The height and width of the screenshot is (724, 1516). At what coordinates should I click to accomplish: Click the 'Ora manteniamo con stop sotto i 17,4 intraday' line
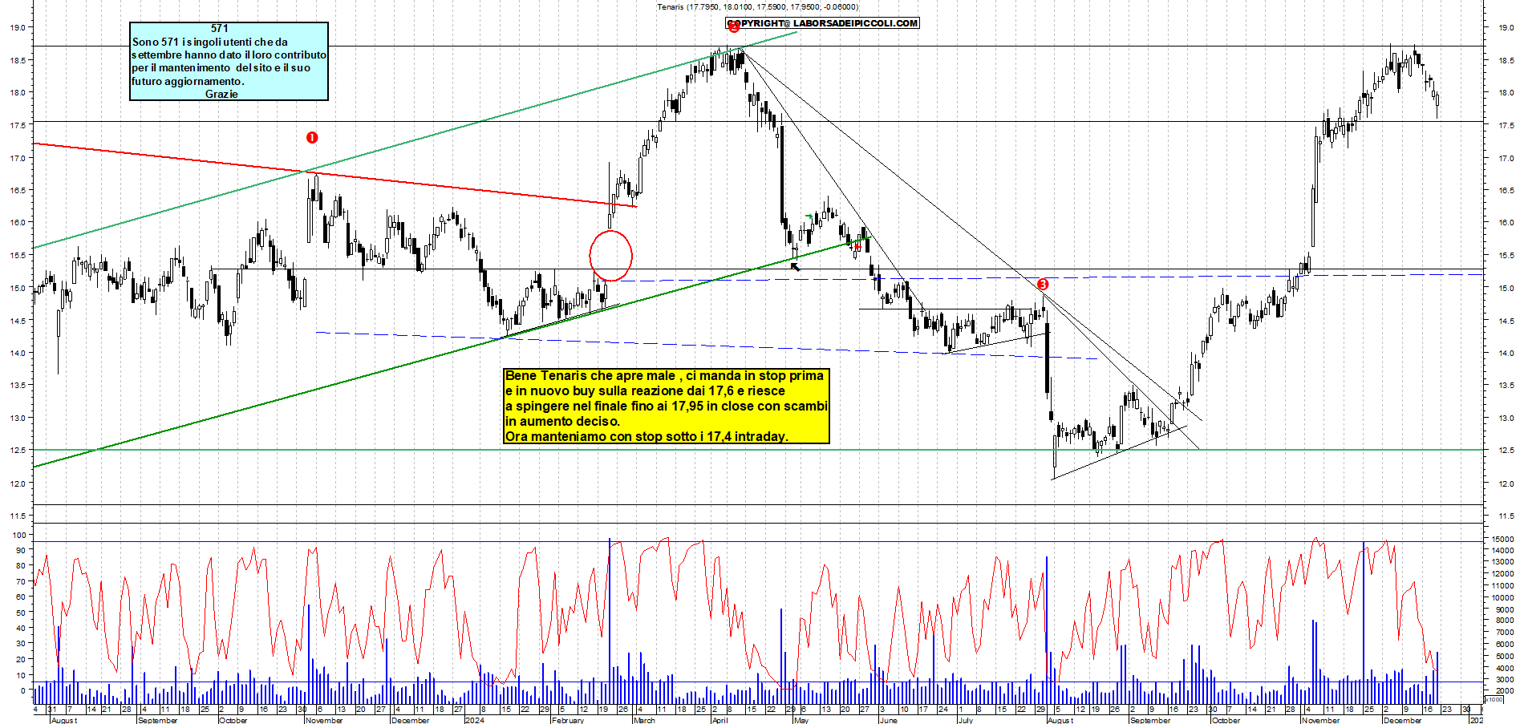click(x=647, y=436)
